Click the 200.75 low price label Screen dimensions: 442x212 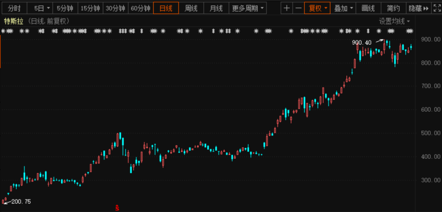coord(21,202)
